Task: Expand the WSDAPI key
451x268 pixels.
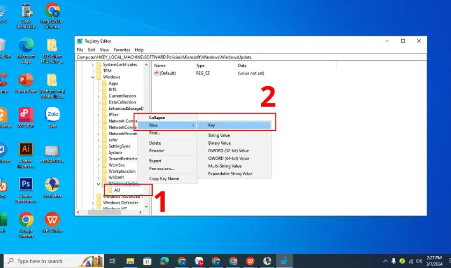Action: click(98, 178)
